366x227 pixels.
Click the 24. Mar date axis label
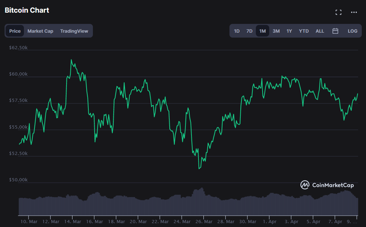(x=182, y=222)
